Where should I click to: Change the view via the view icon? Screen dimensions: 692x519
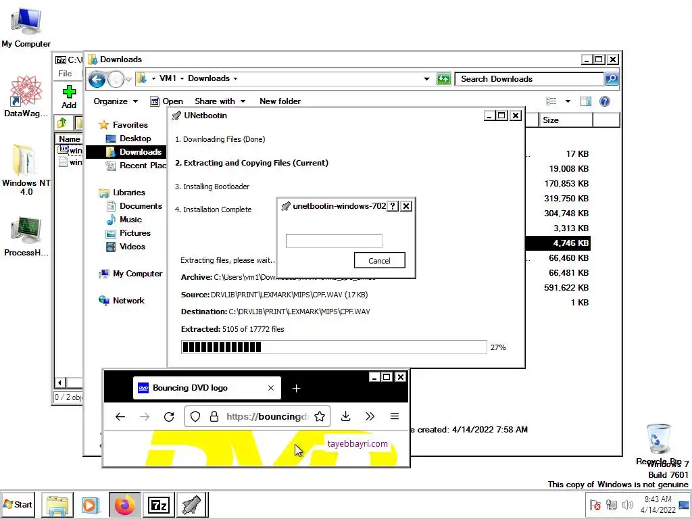pos(551,101)
